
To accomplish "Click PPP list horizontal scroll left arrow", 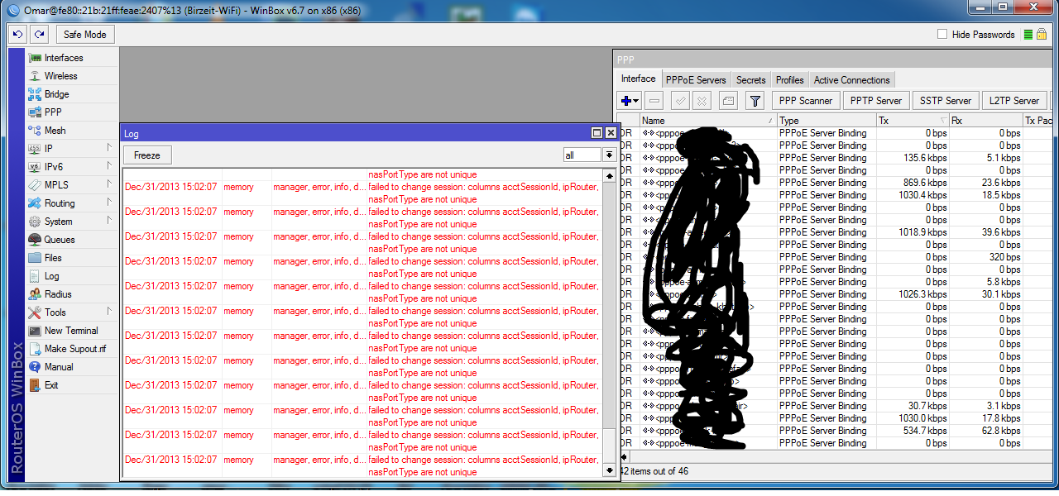I will (x=624, y=456).
